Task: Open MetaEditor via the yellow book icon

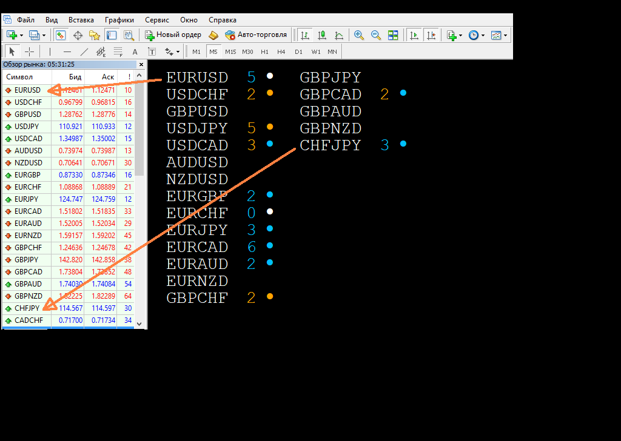Action: 213,35
